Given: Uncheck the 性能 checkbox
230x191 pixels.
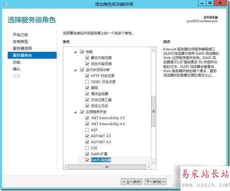Looking at the screenshot, I should (x=82, y=52).
